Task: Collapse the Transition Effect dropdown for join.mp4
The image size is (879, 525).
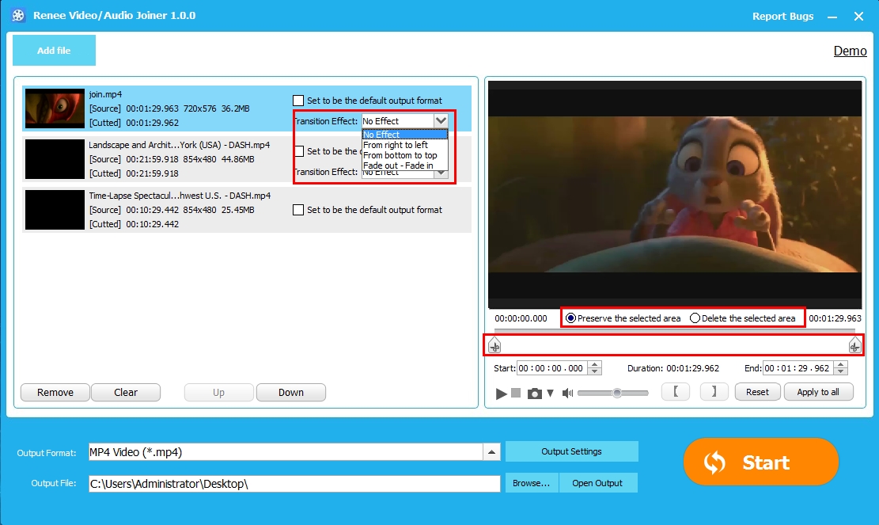Action: (x=441, y=120)
